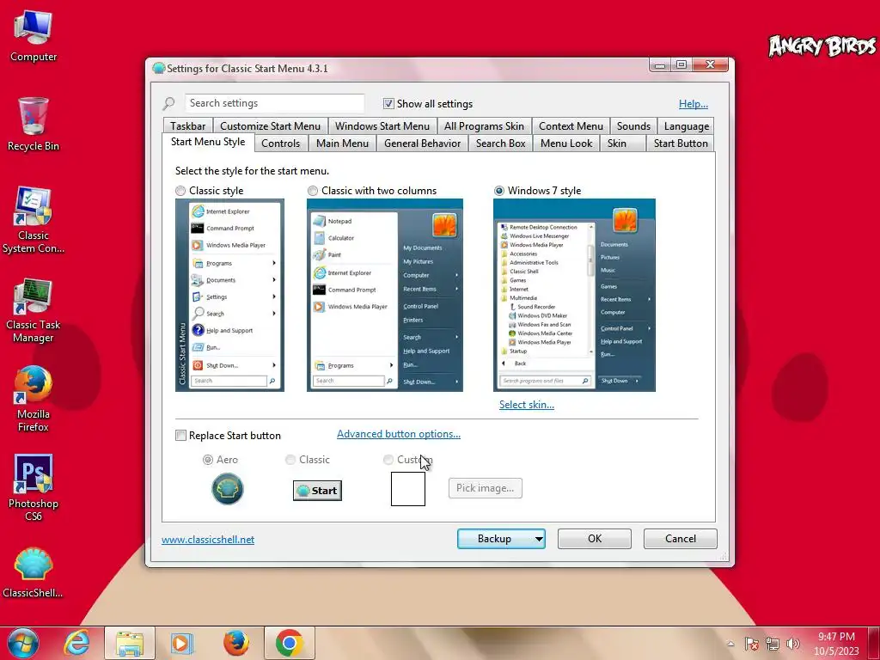The image size is (880, 660).
Task: Visit the www.classicshell.net link
Action: click(208, 540)
